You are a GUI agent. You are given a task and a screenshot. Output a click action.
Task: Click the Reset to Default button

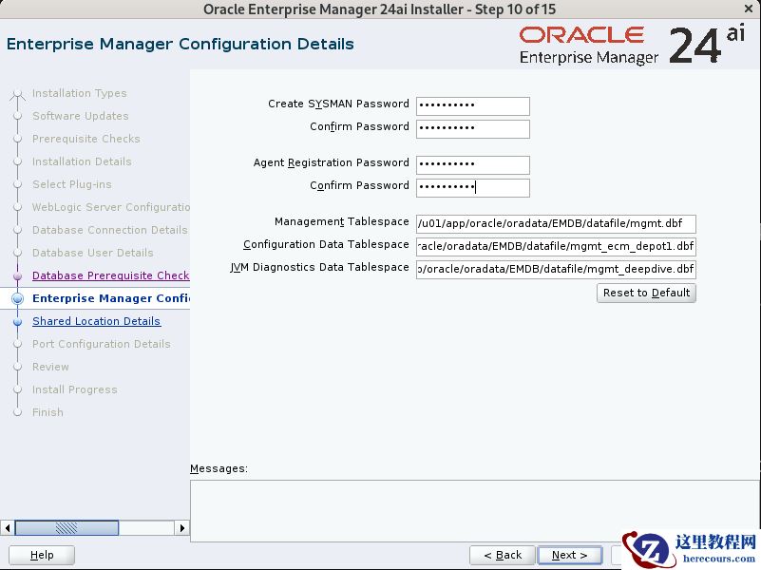click(646, 293)
